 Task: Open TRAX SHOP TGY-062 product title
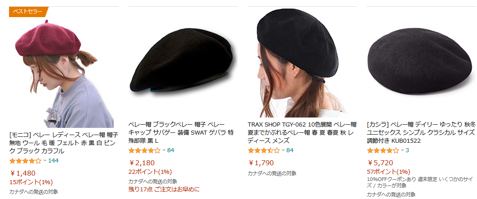pos(302,133)
